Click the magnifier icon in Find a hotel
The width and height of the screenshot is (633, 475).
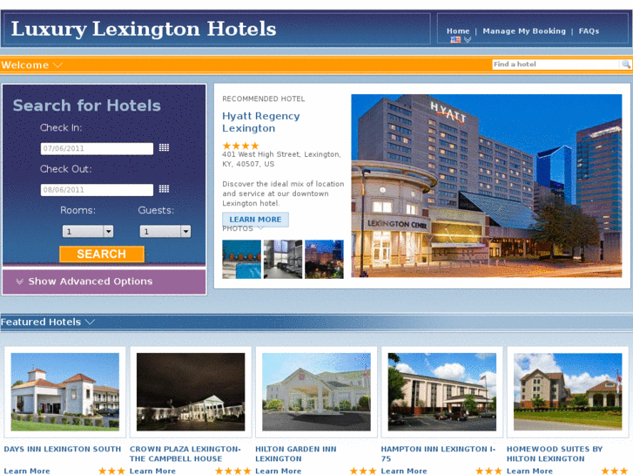(x=625, y=64)
